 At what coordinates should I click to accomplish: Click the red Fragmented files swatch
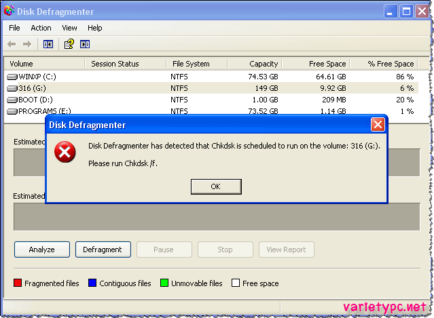18,283
